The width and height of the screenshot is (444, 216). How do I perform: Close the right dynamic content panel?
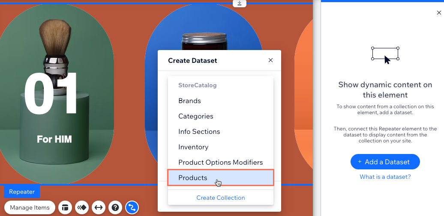438,13
